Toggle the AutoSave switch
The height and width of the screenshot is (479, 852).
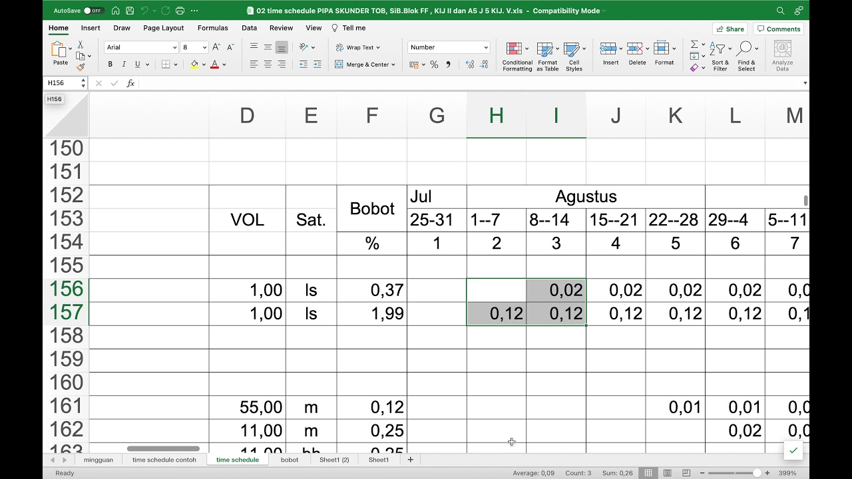[x=94, y=11]
